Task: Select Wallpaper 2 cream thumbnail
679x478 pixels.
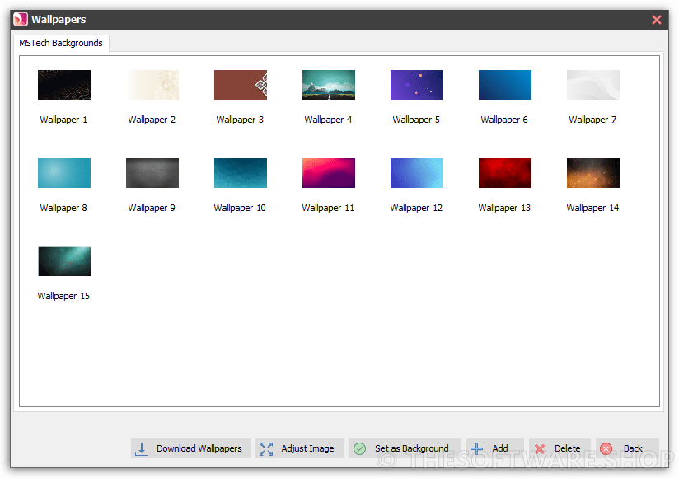Action: click(x=152, y=85)
